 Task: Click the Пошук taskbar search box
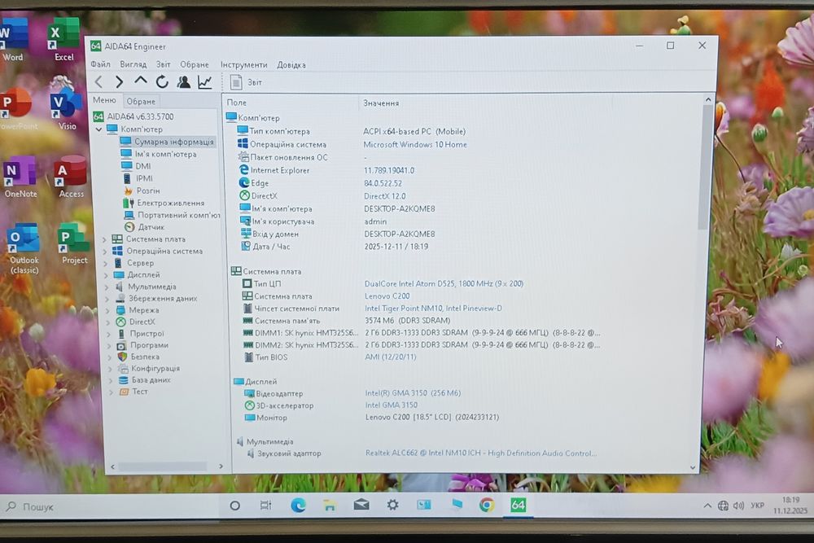(x=109, y=506)
